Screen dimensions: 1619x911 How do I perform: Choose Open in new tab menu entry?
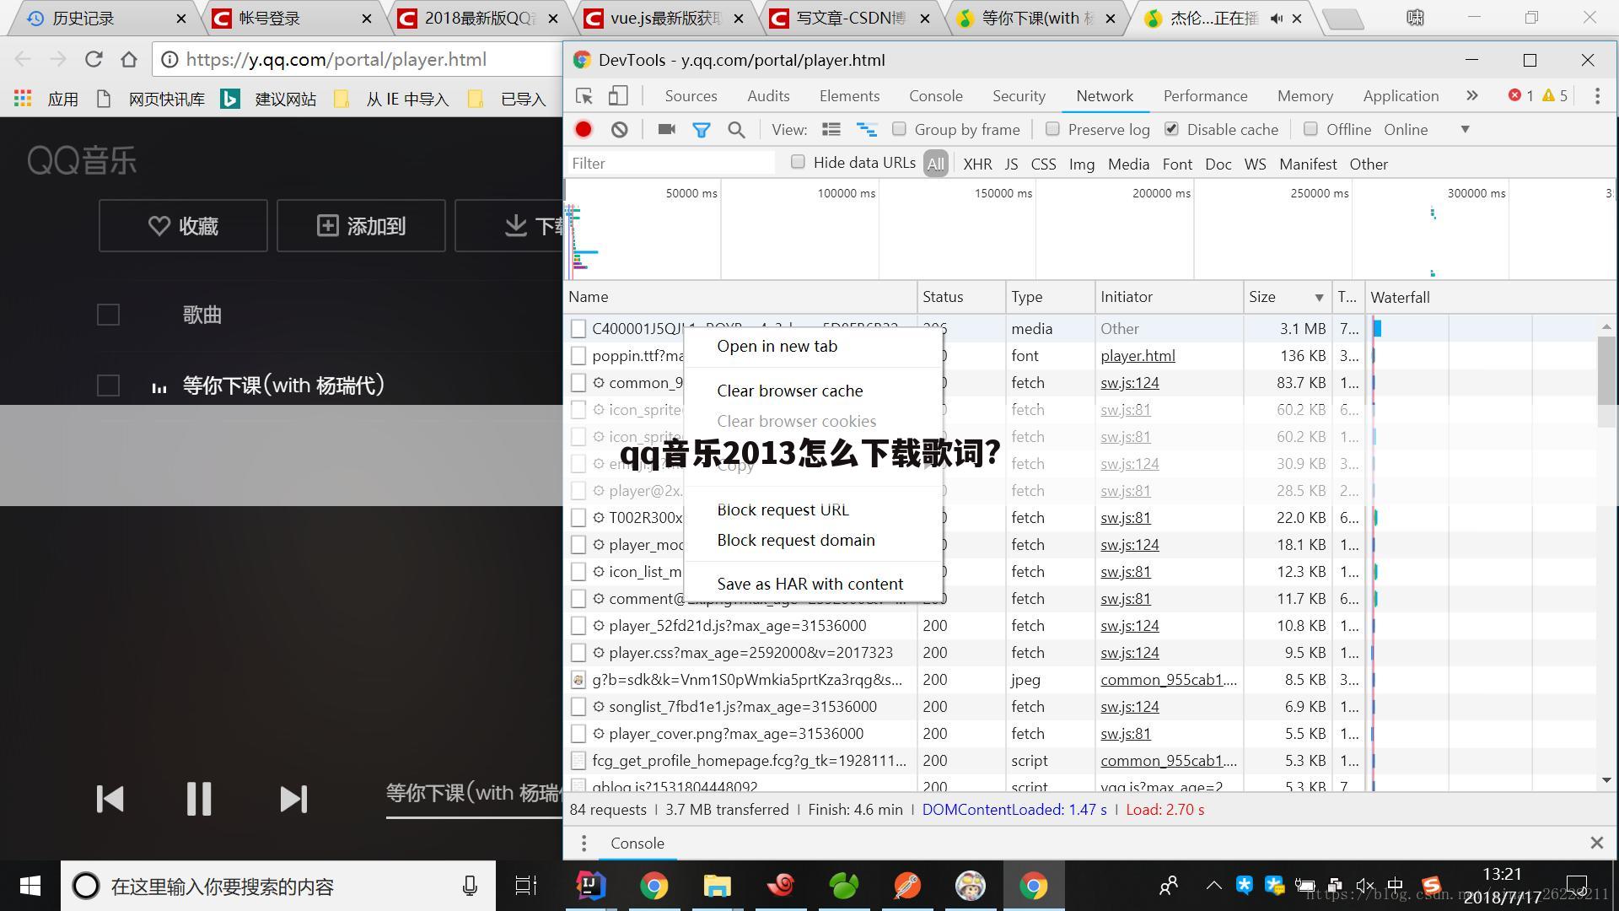[777, 346]
